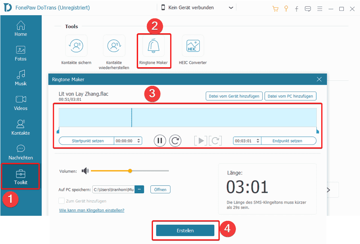
Task: Open the Musik section
Action: (x=21, y=78)
